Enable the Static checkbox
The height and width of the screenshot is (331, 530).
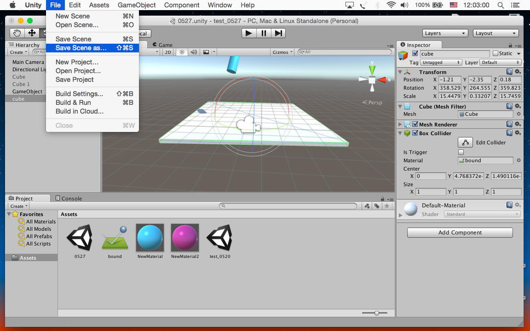pyautogui.click(x=495, y=53)
